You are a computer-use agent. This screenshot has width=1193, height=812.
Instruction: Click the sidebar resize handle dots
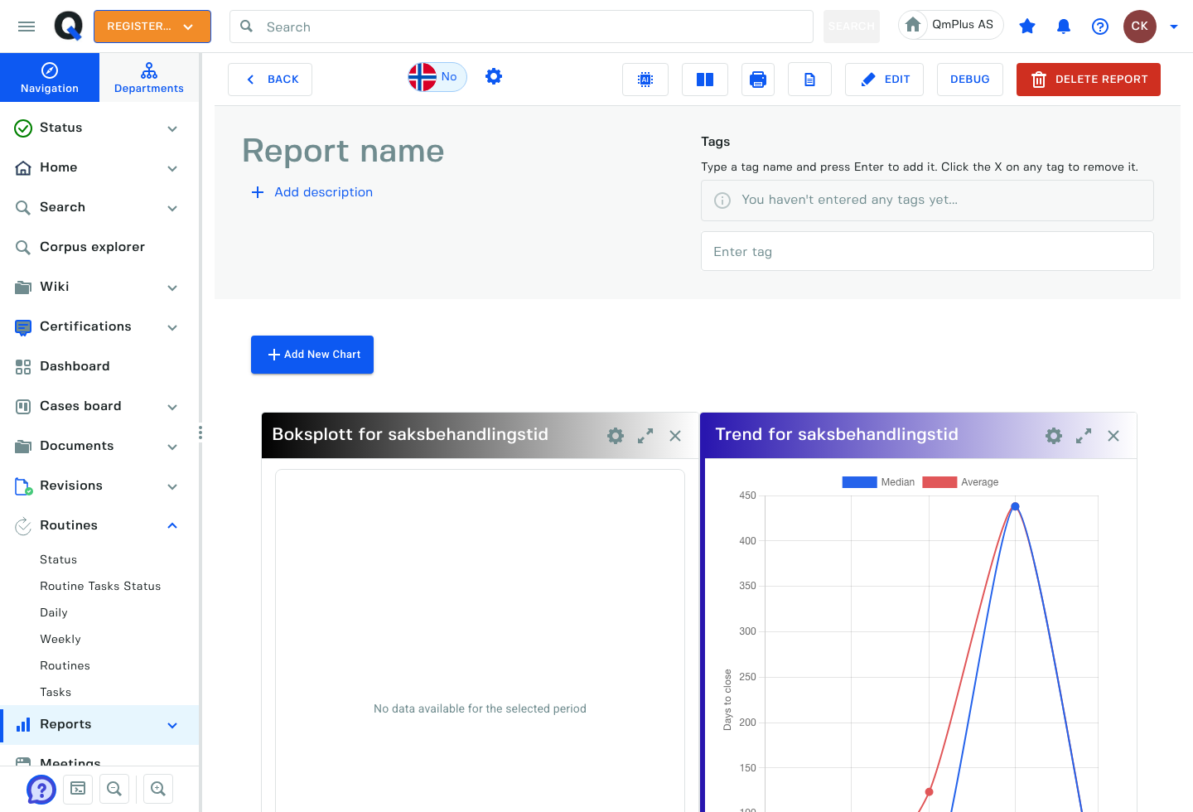tap(200, 433)
